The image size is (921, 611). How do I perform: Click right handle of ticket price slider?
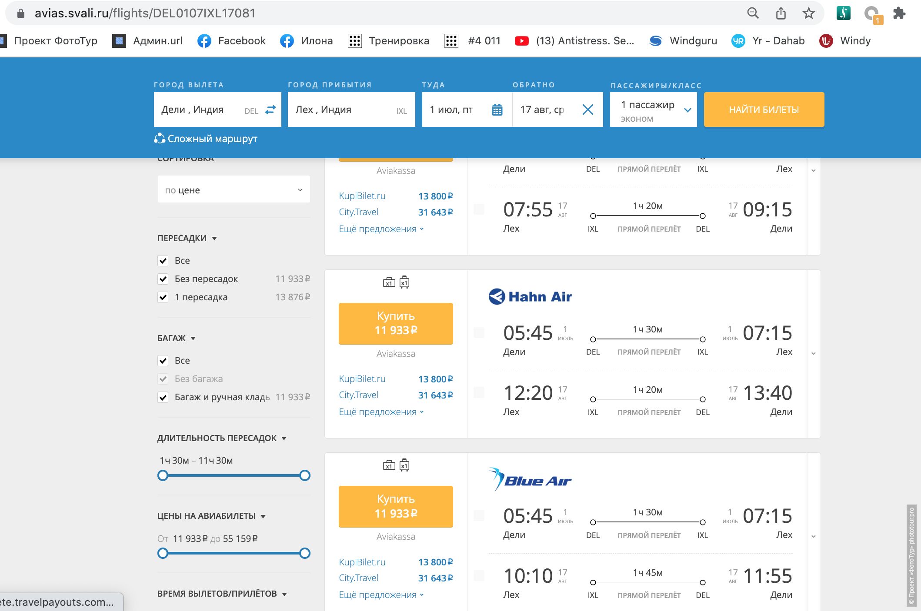[305, 553]
